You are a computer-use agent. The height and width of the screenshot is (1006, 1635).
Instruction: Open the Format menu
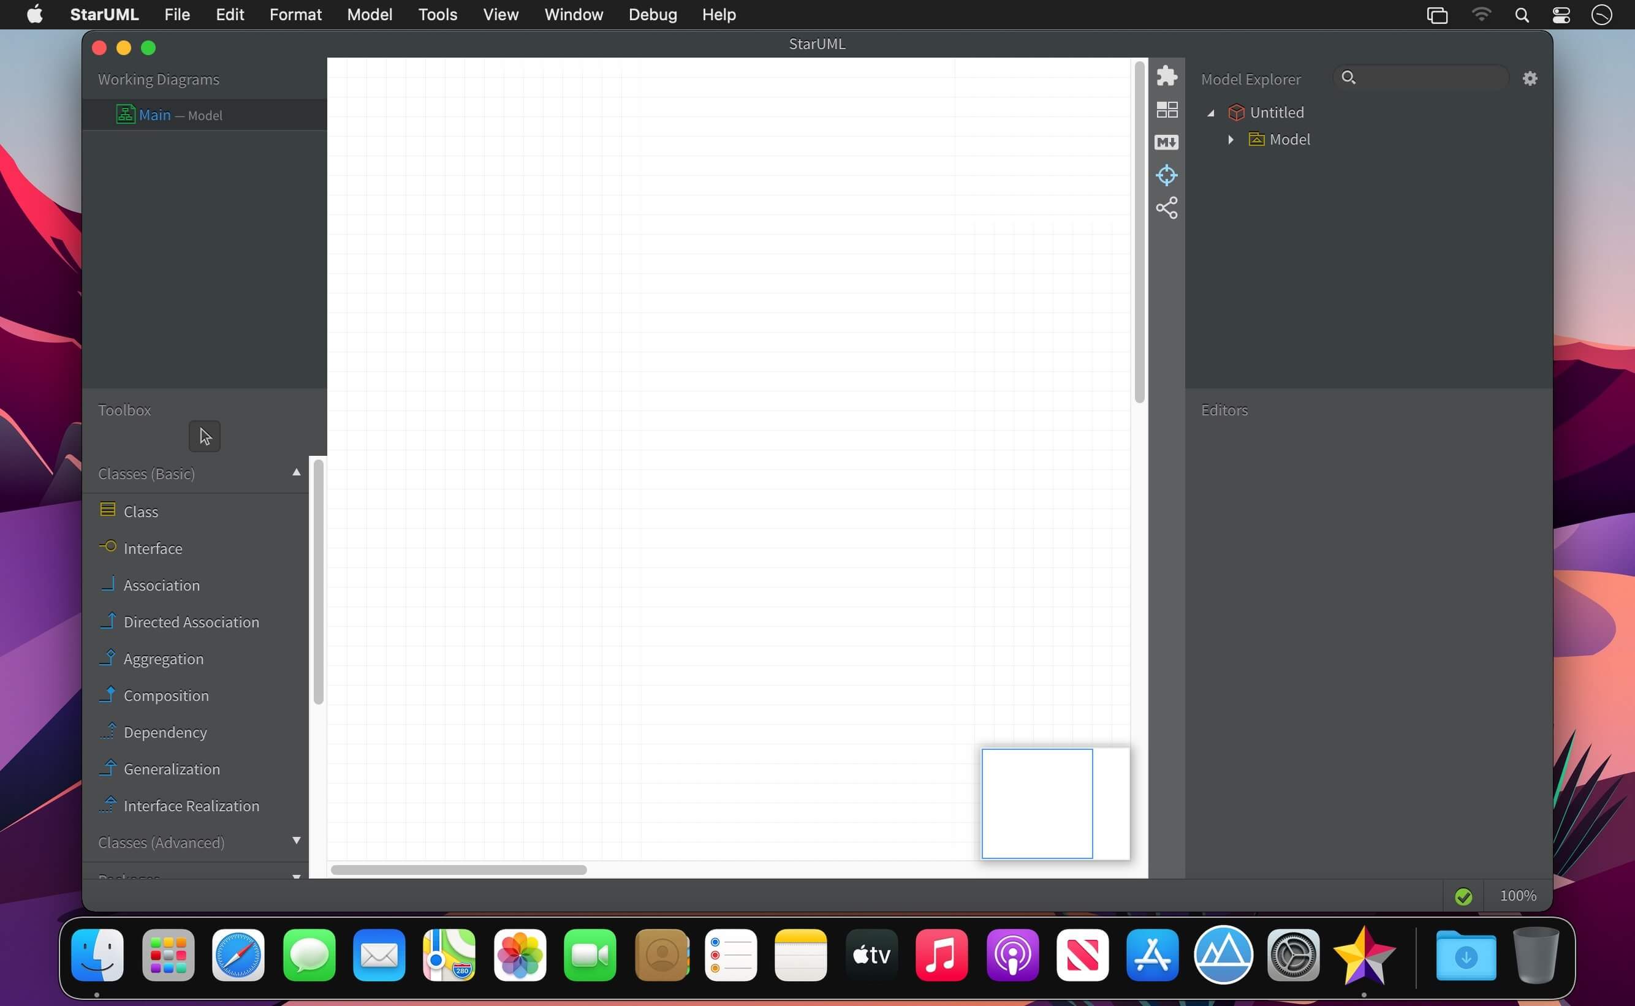click(295, 15)
